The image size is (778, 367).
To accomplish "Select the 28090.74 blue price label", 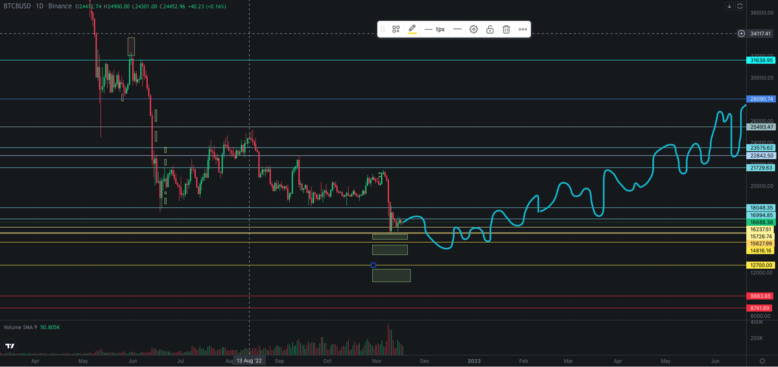I will (761, 99).
